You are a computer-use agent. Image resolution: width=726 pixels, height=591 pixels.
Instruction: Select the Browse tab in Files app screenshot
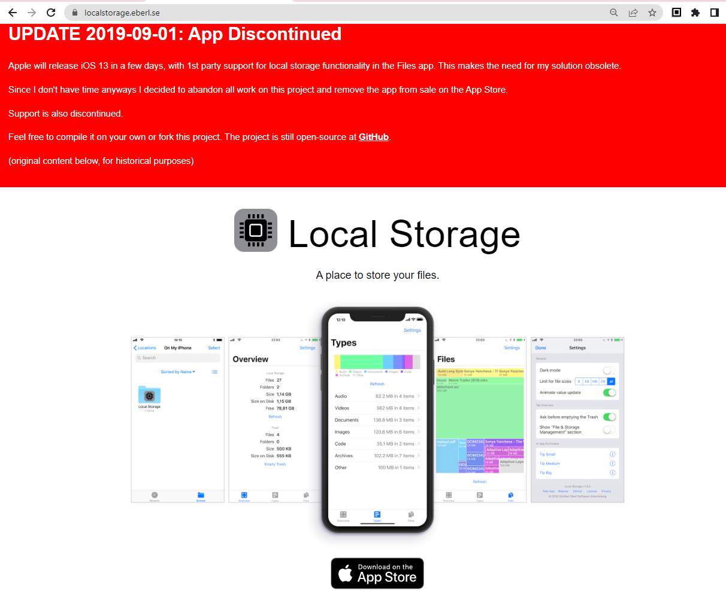(201, 496)
